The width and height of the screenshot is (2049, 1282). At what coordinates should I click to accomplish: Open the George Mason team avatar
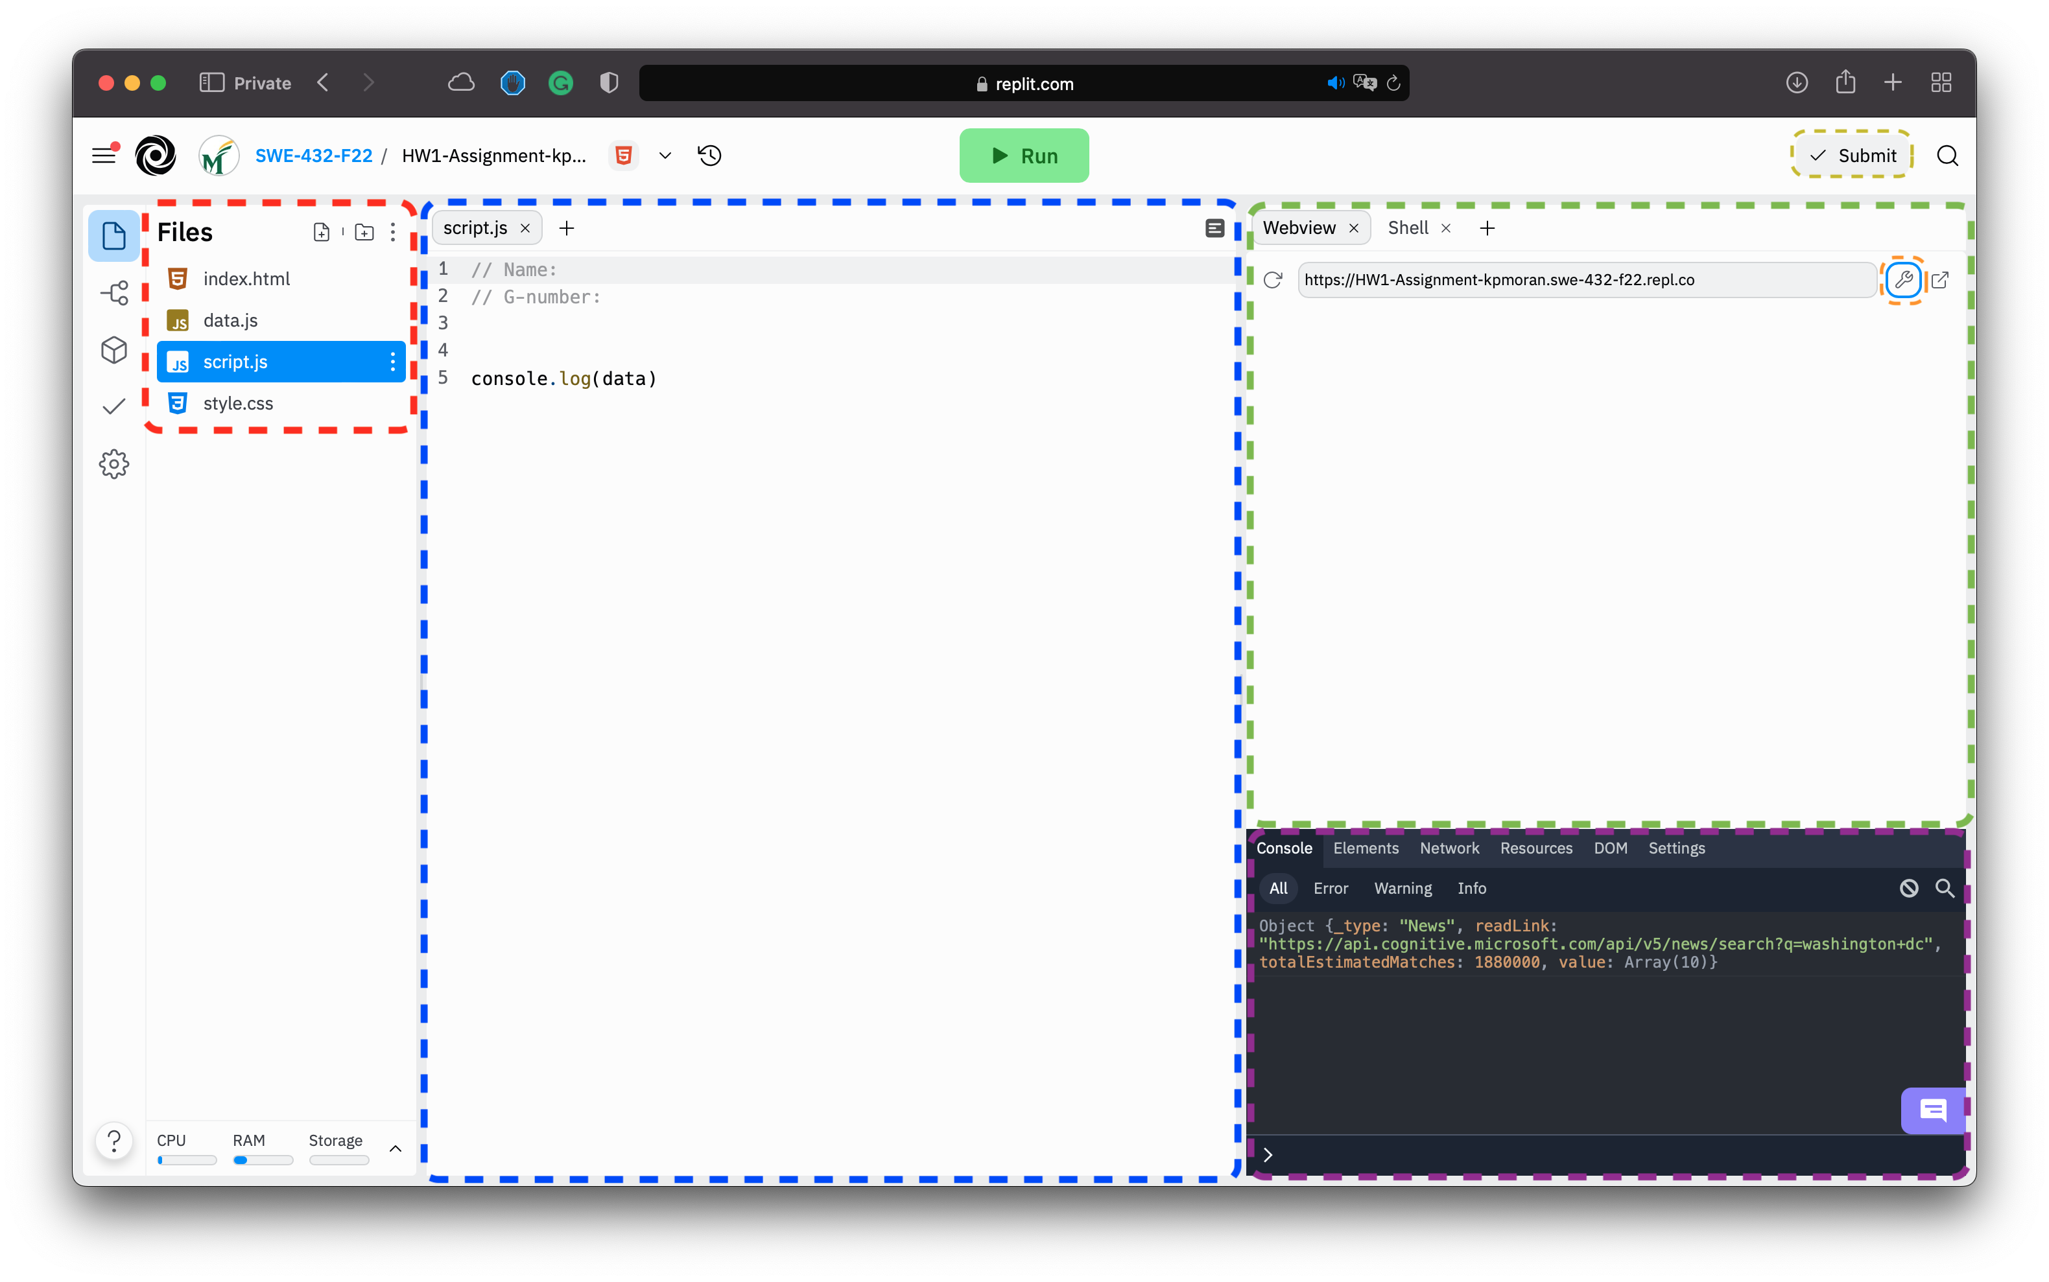219,155
